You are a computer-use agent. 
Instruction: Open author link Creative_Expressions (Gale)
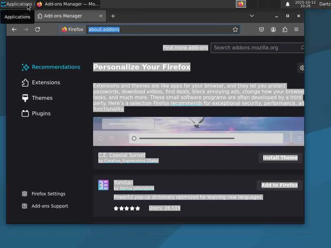pos(131,161)
